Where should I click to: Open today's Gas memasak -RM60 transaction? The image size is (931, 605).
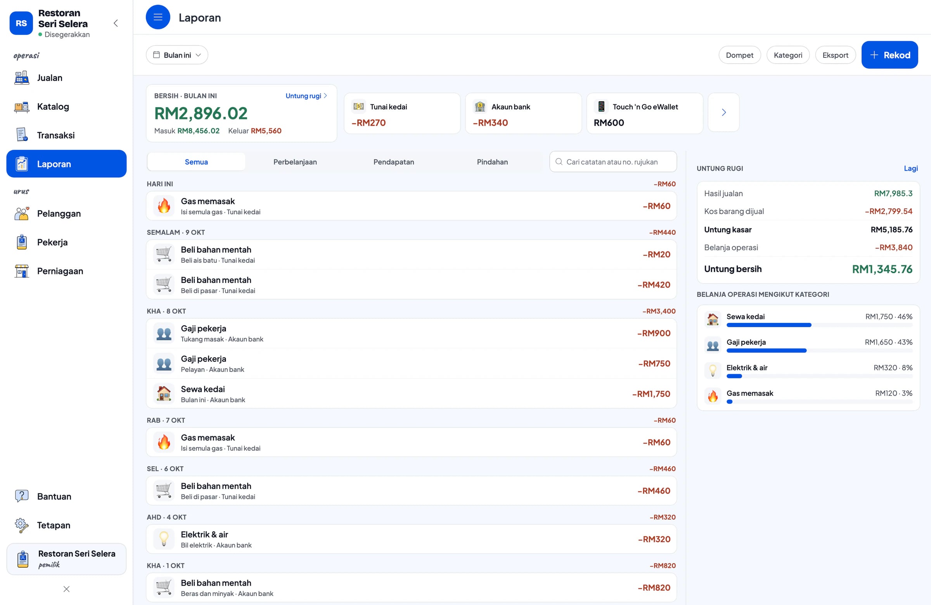(x=412, y=206)
